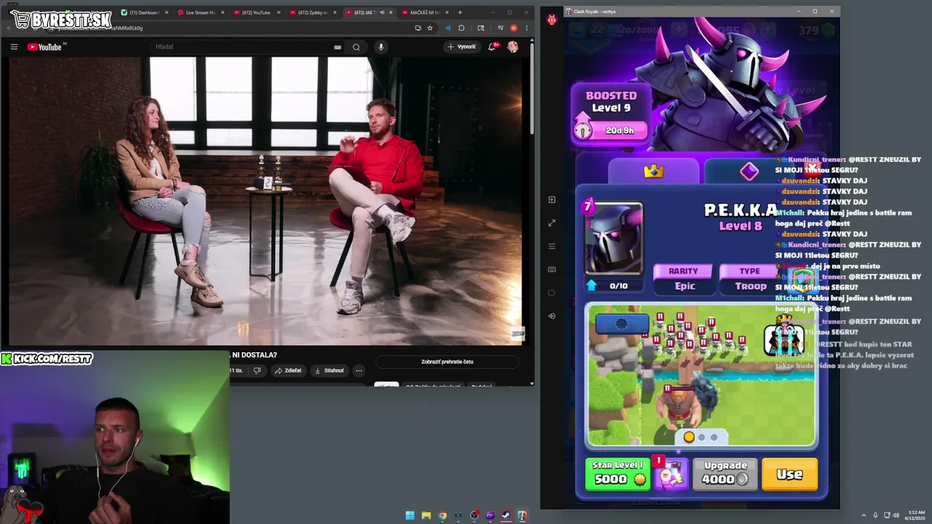Click the purple gem tab in card popup

(x=749, y=171)
